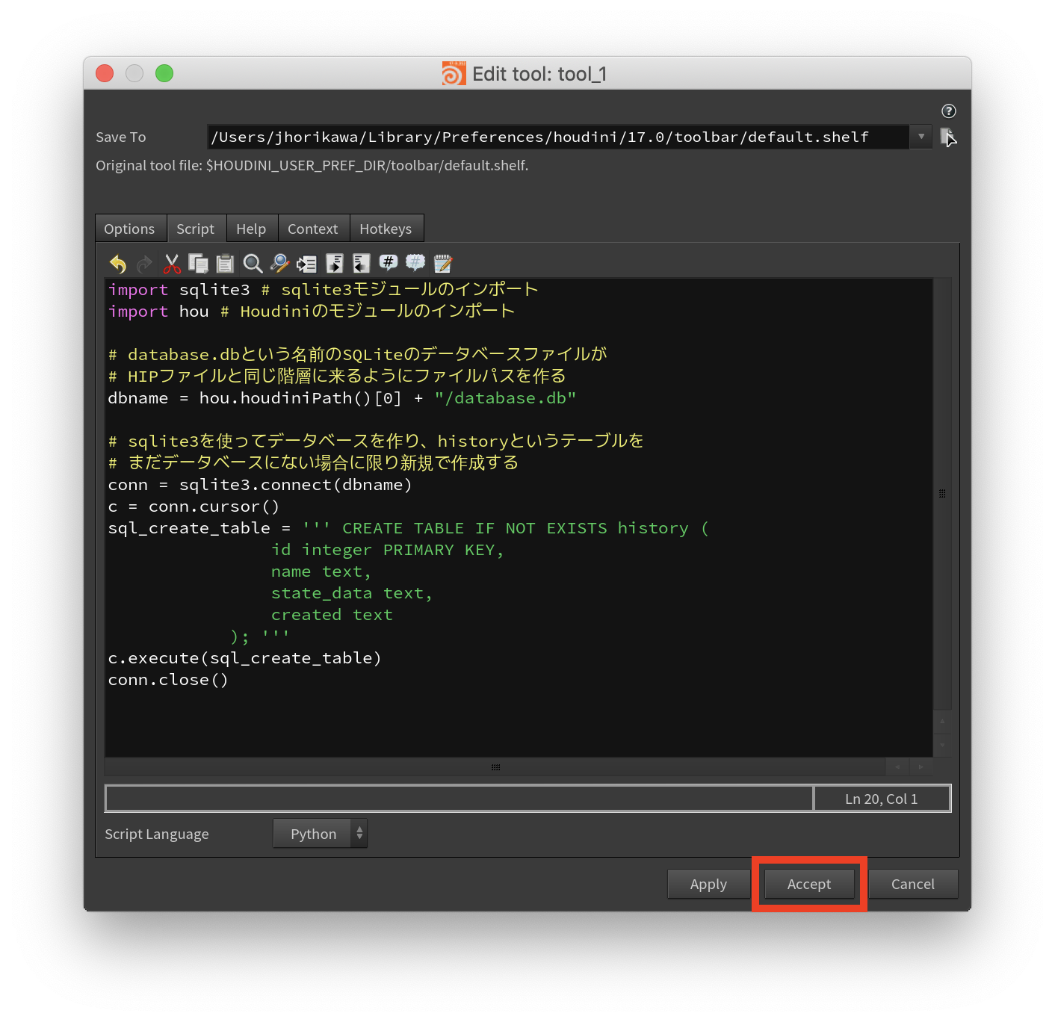Click the Ln 20, Col 1 indicator
This screenshot has width=1055, height=1022.
[x=882, y=799]
